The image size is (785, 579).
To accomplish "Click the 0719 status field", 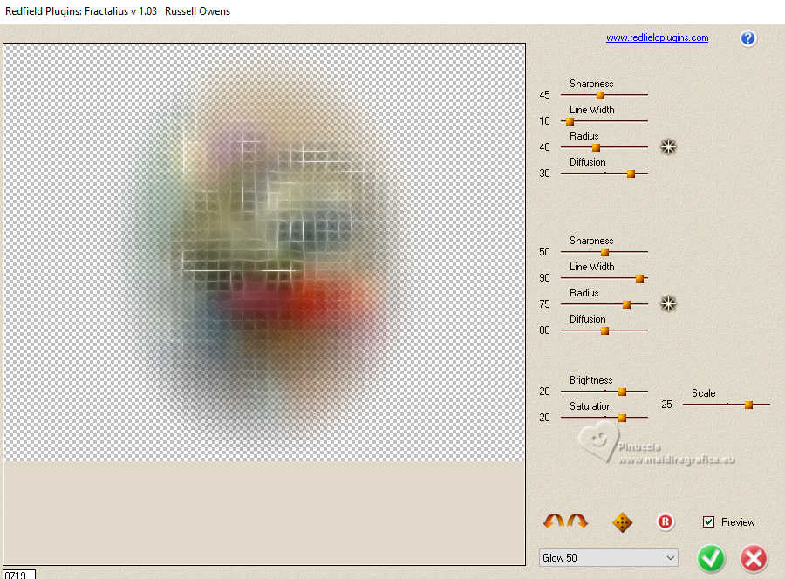I will pos(19,574).
